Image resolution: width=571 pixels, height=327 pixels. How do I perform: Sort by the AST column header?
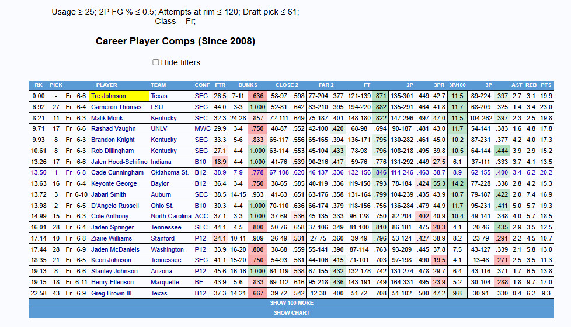[517, 85]
